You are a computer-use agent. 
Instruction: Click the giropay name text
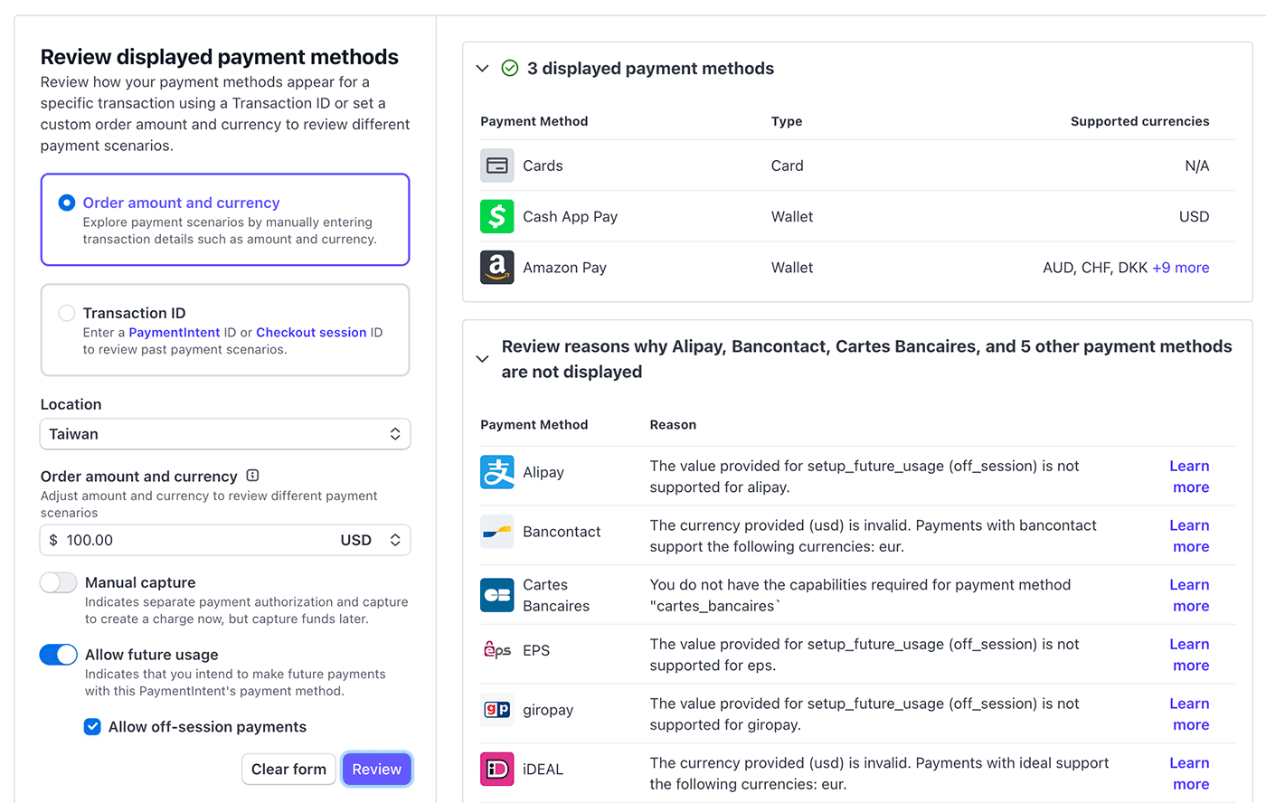[548, 710]
